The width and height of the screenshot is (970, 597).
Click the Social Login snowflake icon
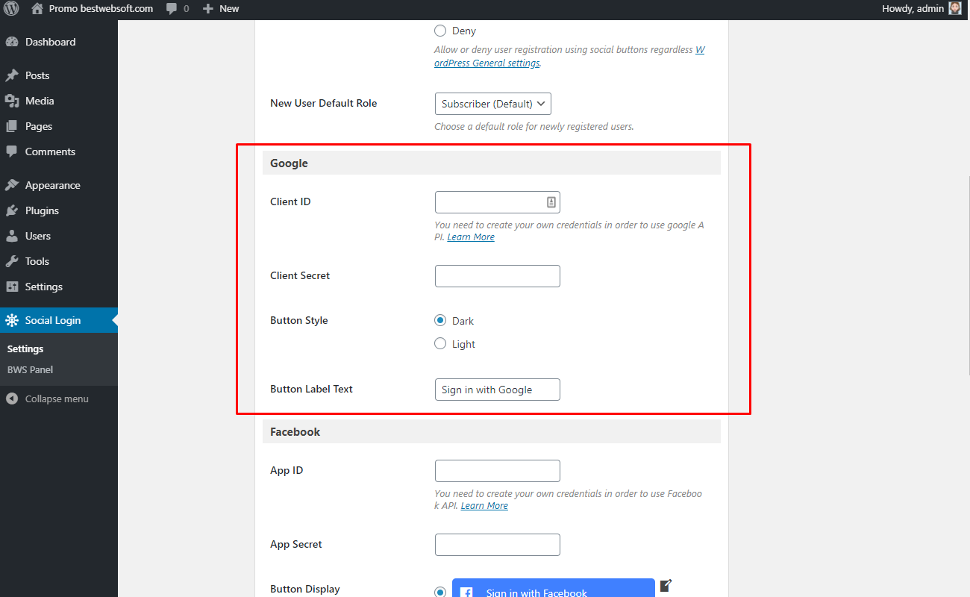click(x=12, y=320)
